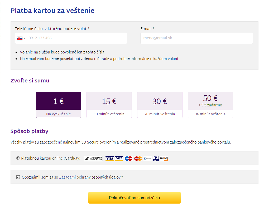Click the second VISA card logo
Image resolution: width=269 pixels, height=212 pixels.
click(119, 158)
